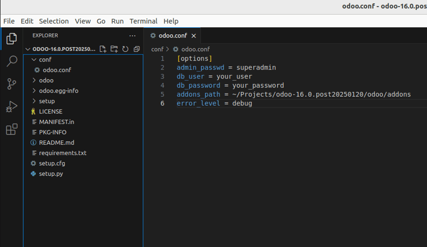The height and width of the screenshot is (247, 427).
Task: Click the New File icon in Explorer
Action: (x=102, y=49)
